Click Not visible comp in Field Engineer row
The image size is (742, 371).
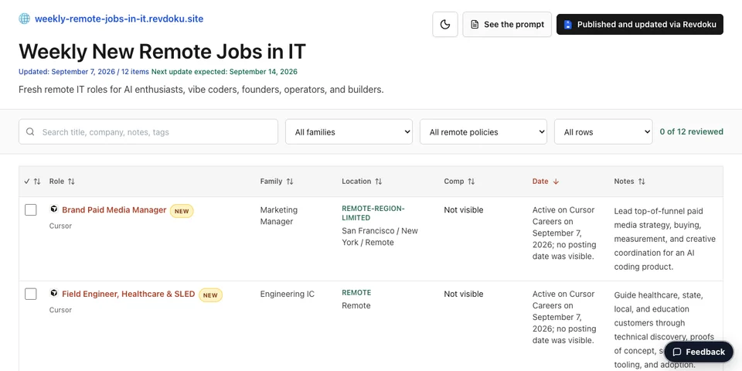[x=463, y=294]
